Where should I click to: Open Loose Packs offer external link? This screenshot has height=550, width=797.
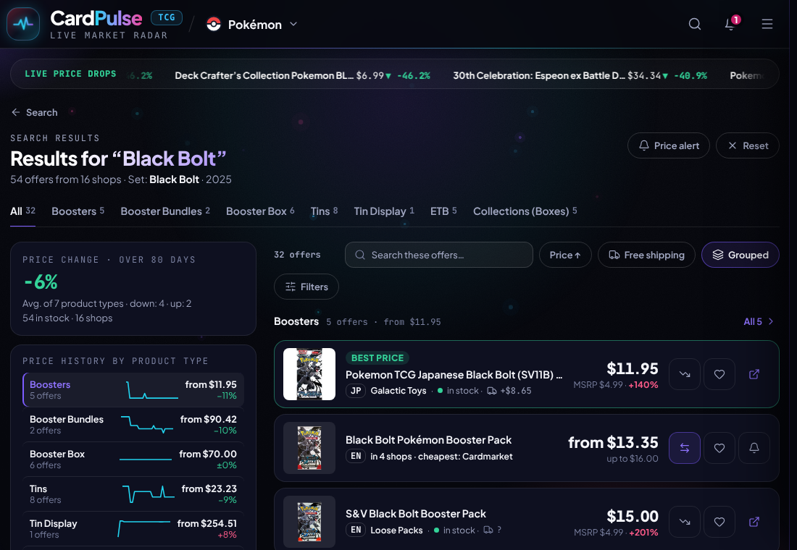click(754, 522)
